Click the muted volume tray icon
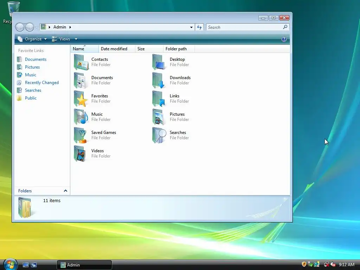The width and height of the screenshot is (360, 270). [x=333, y=264]
